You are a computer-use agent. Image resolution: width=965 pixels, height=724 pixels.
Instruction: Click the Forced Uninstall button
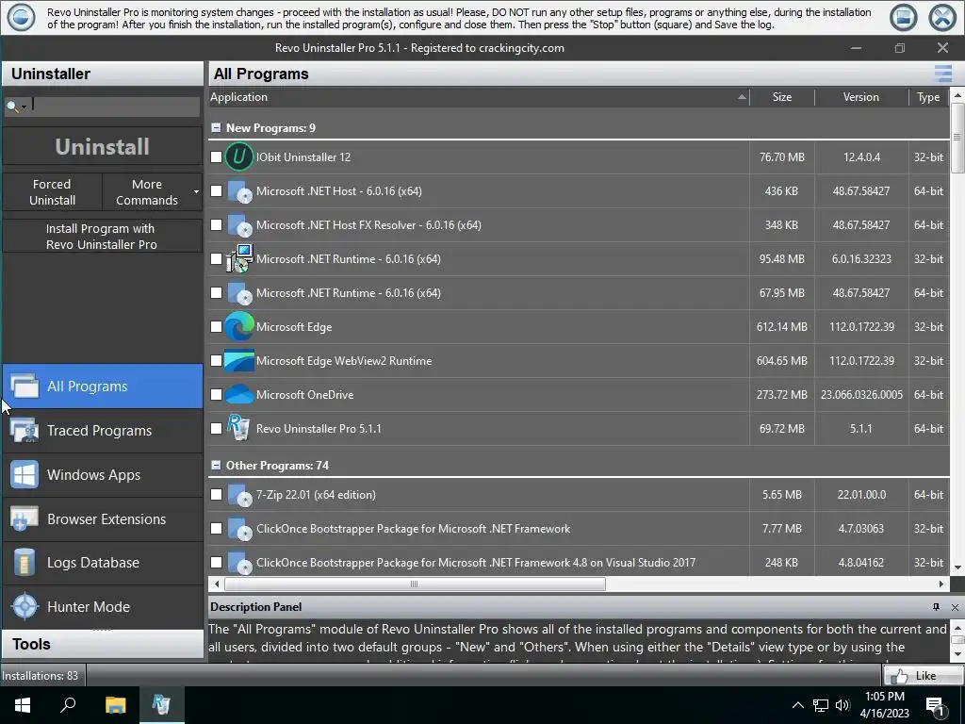point(53,192)
